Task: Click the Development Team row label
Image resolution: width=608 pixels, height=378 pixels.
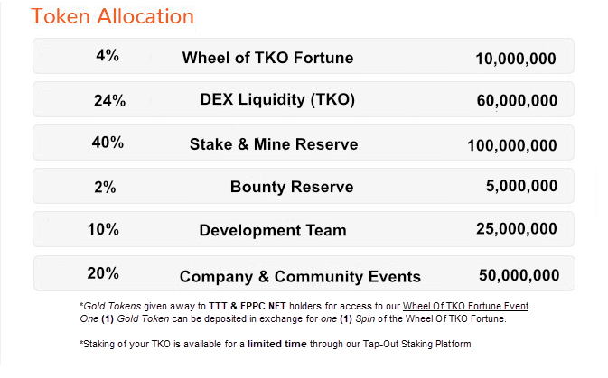Action: click(273, 230)
